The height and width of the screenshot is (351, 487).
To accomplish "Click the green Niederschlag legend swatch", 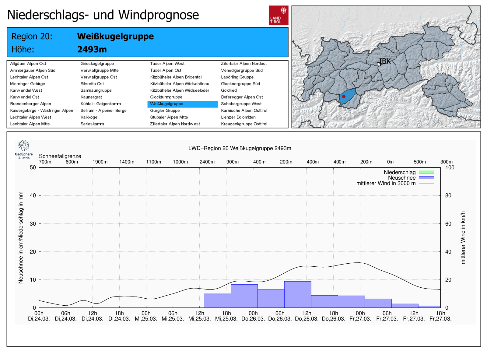I will click(426, 172).
